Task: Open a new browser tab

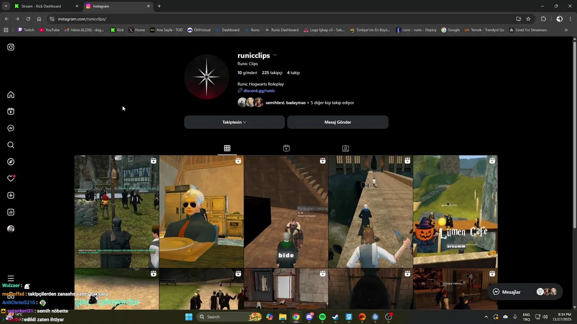Action: coord(159,6)
